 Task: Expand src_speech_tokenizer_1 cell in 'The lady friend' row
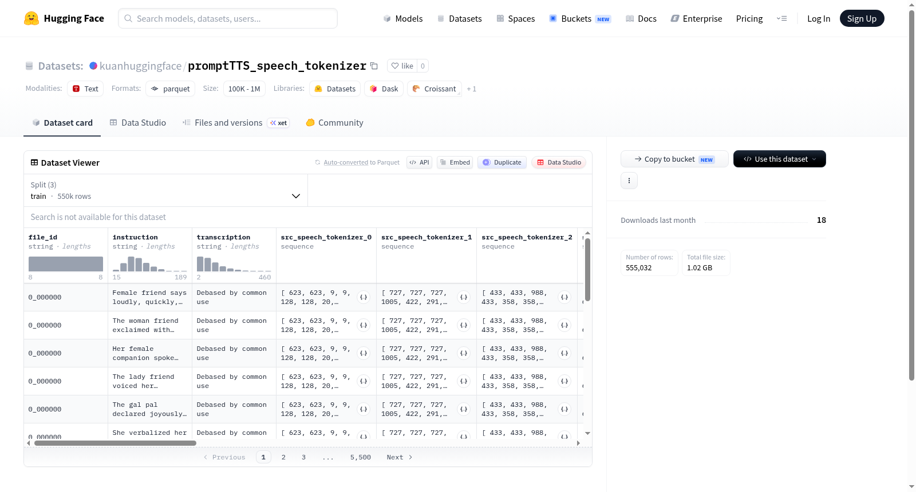464,381
